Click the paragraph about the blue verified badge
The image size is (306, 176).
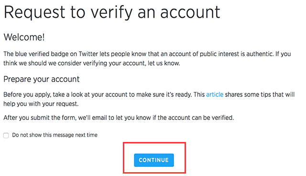(147, 59)
